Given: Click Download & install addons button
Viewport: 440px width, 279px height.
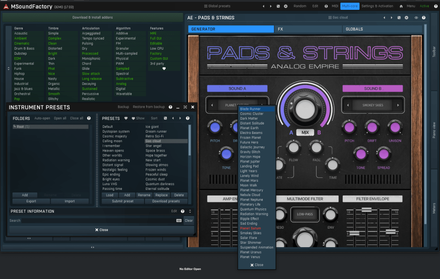Looking at the screenshot, I should (x=92, y=18).
